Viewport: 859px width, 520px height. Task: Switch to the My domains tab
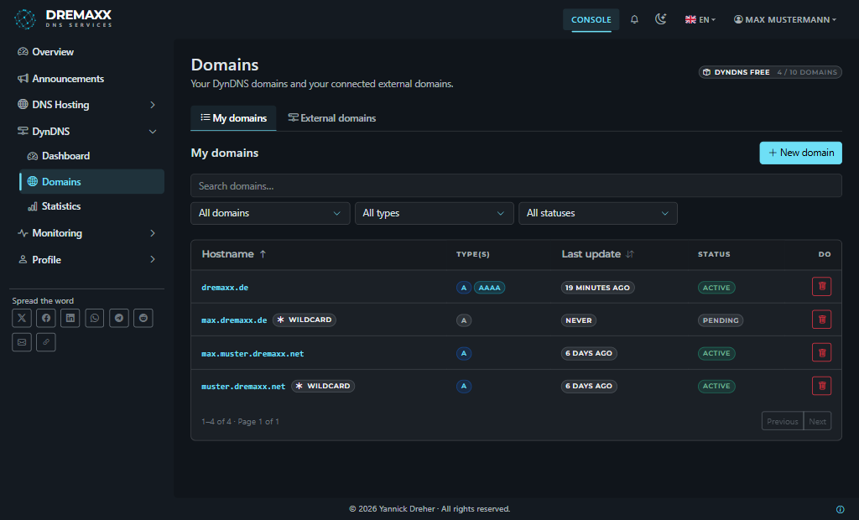(233, 117)
